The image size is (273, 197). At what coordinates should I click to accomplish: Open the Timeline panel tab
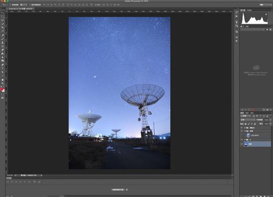pos(9,178)
